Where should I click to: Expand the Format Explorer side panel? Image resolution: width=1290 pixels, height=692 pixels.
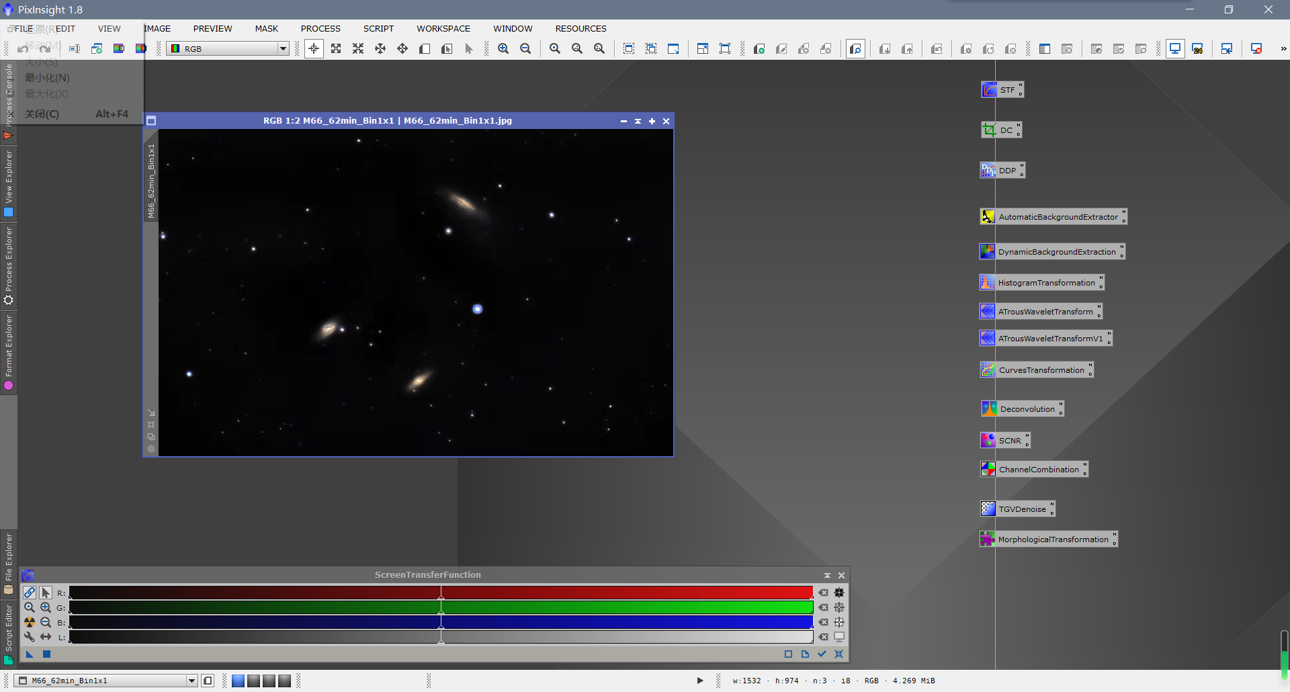pyautogui.click(x=8, y=352)
